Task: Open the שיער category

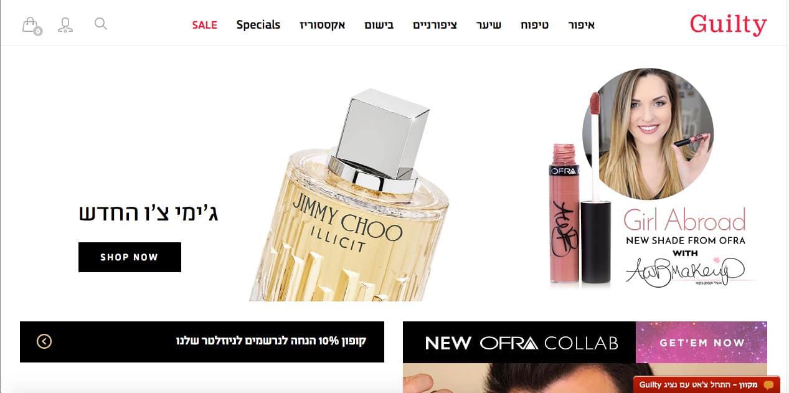Action: click(488, 26)
